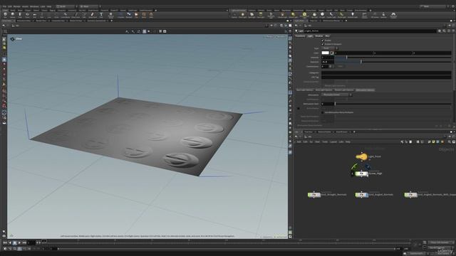This screenshot has width=456, height=256.
Task: Open the Spot Light Options tab
Action: point(305,90)
